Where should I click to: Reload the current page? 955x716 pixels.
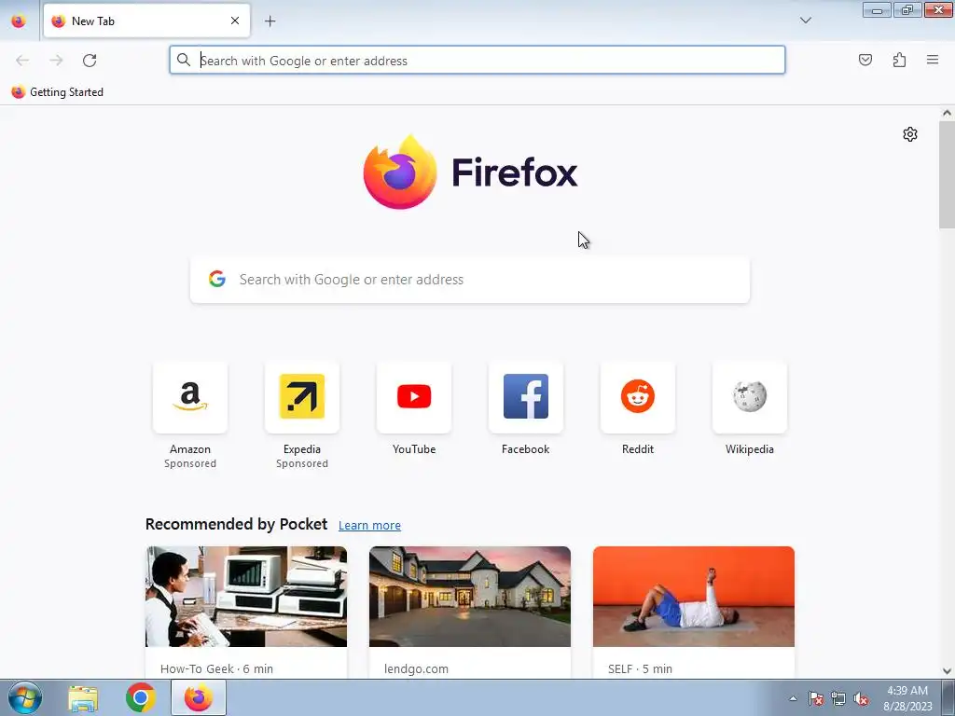coord(90,61)
